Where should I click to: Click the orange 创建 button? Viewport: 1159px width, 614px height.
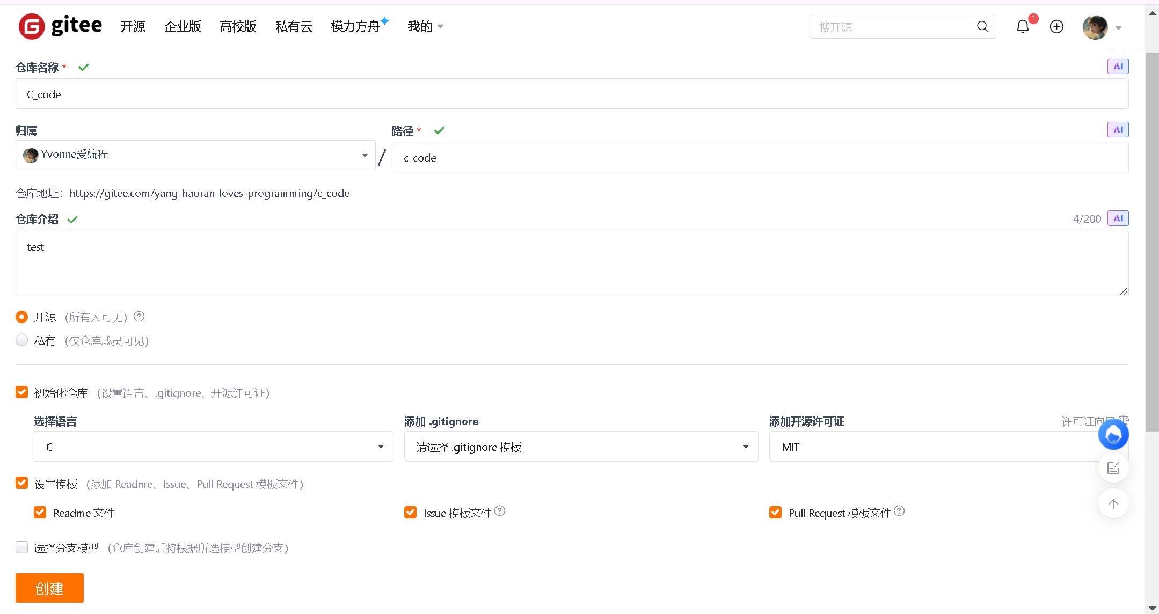pos(49,588)
